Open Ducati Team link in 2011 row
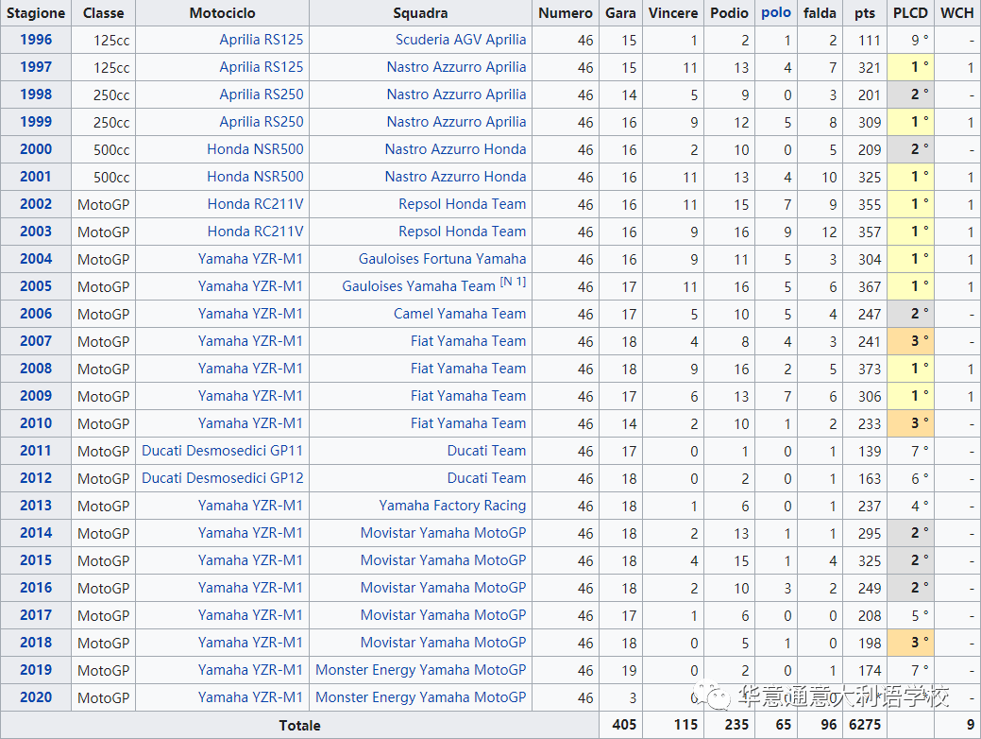The height and width of the screenshot is (739, 981). coord(486,450)
